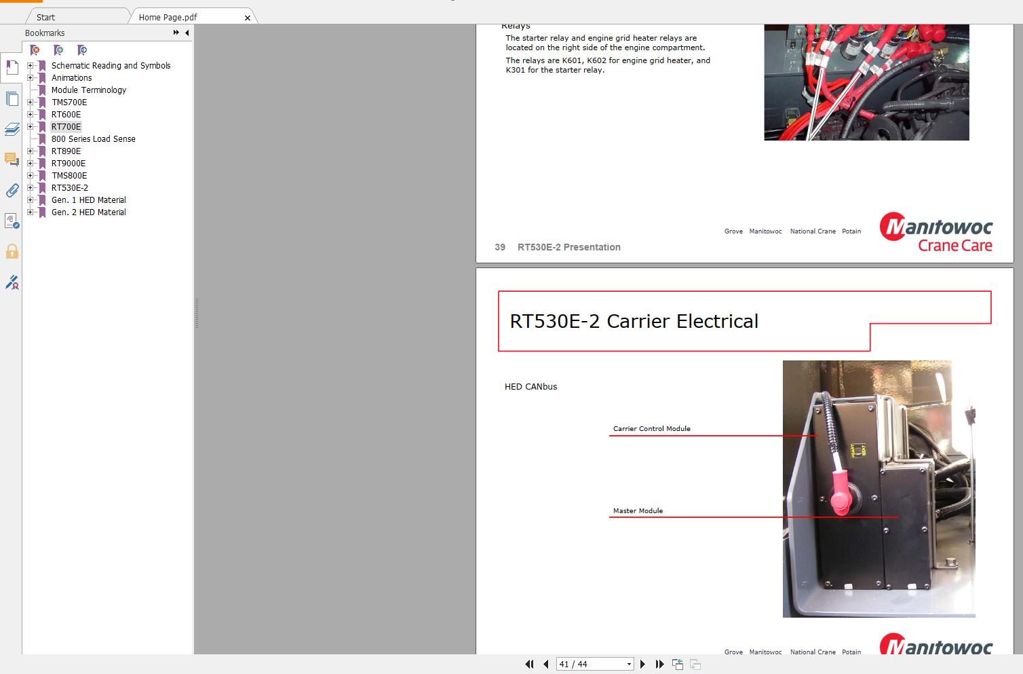Click the Bookmarks panel title
1023x674 pixels.
[x=45, y=33]
